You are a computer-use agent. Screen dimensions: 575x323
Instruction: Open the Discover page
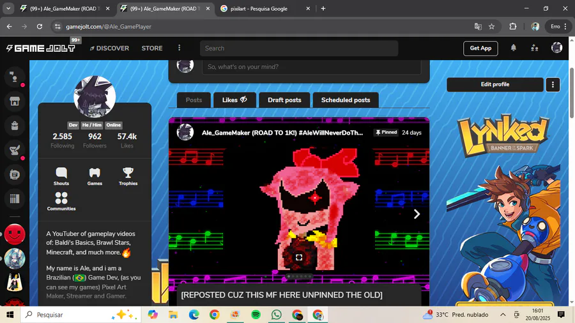(x=109, y=49)
